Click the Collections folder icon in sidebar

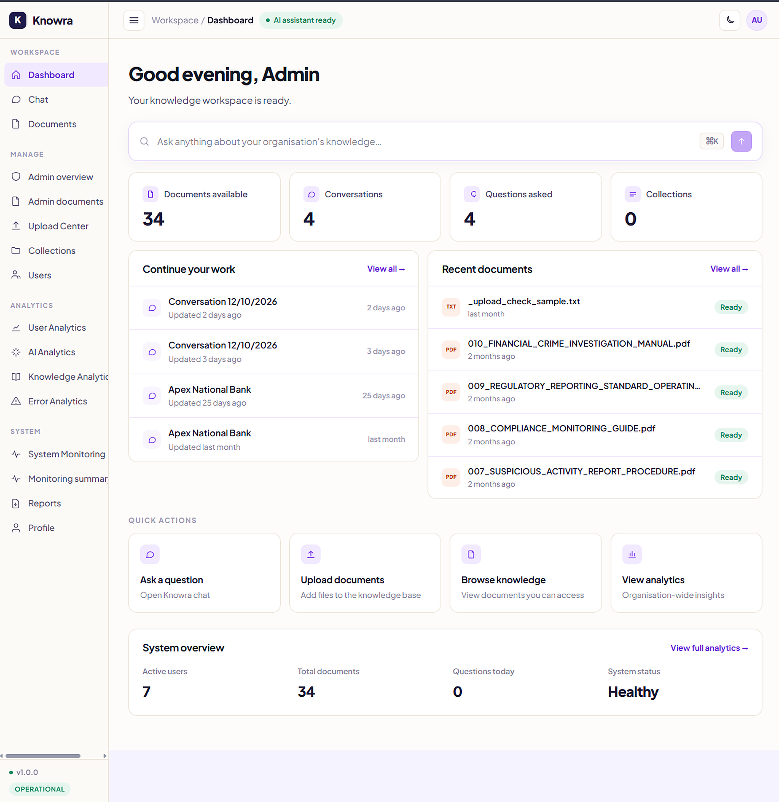[16, 250]
